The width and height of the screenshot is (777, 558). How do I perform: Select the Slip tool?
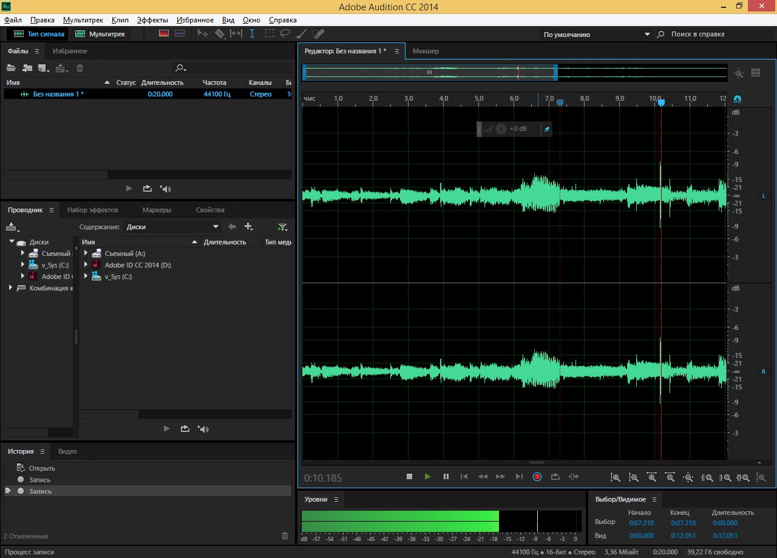point(236,34)
